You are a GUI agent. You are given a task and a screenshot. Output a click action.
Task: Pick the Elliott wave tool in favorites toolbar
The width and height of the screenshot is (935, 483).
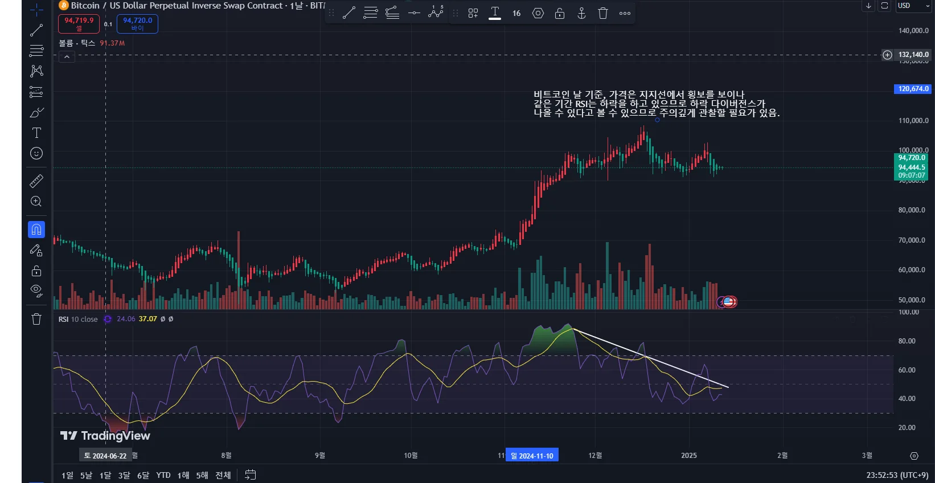[x=436, y=13]
